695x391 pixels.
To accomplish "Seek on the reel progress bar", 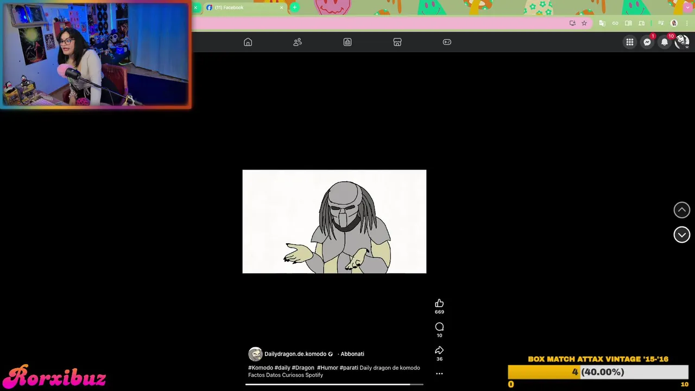I will pos(334,384).
